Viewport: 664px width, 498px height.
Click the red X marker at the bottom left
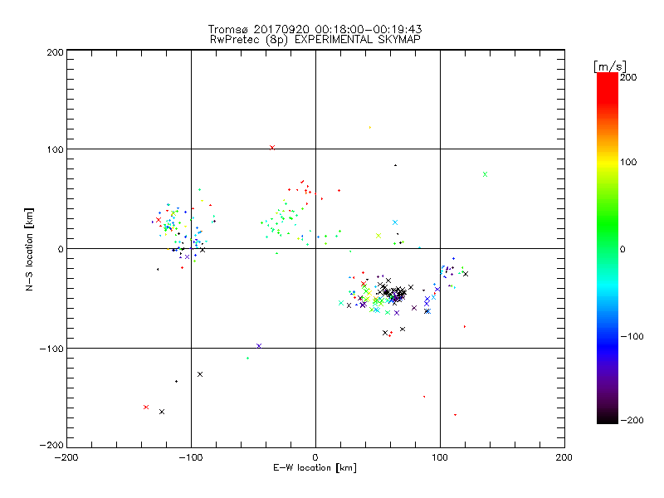(146, 407)
